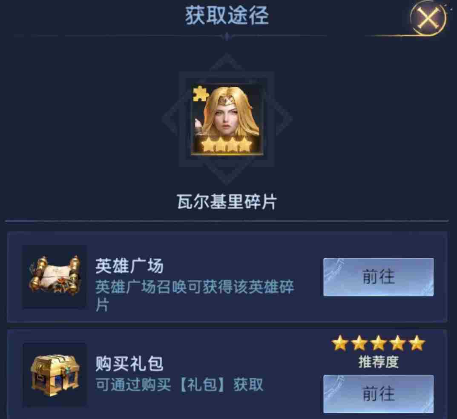Screen dimensions: 457x419
Task: Click the 可通过购买【礼包】获取 description
Action: pos(180,385)
